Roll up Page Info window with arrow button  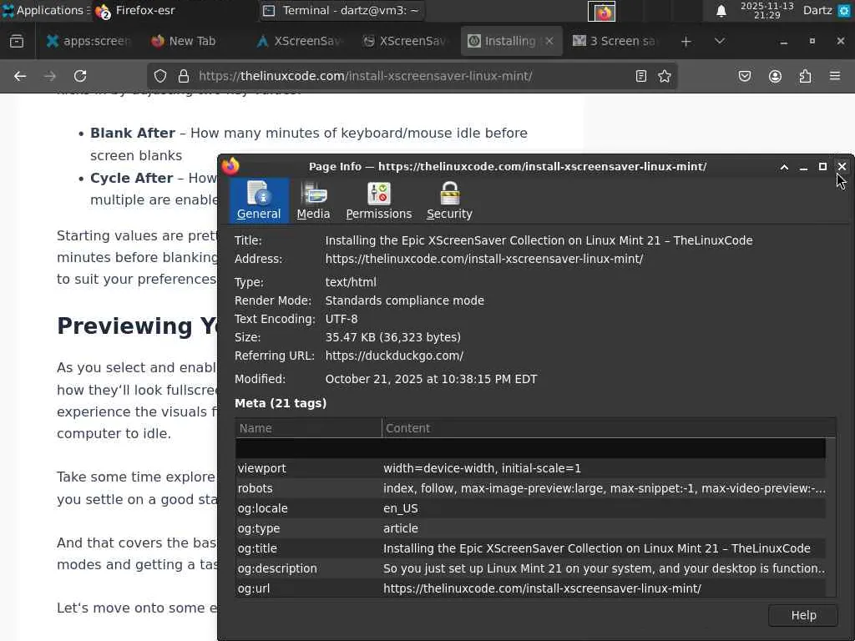coord(784,167)
